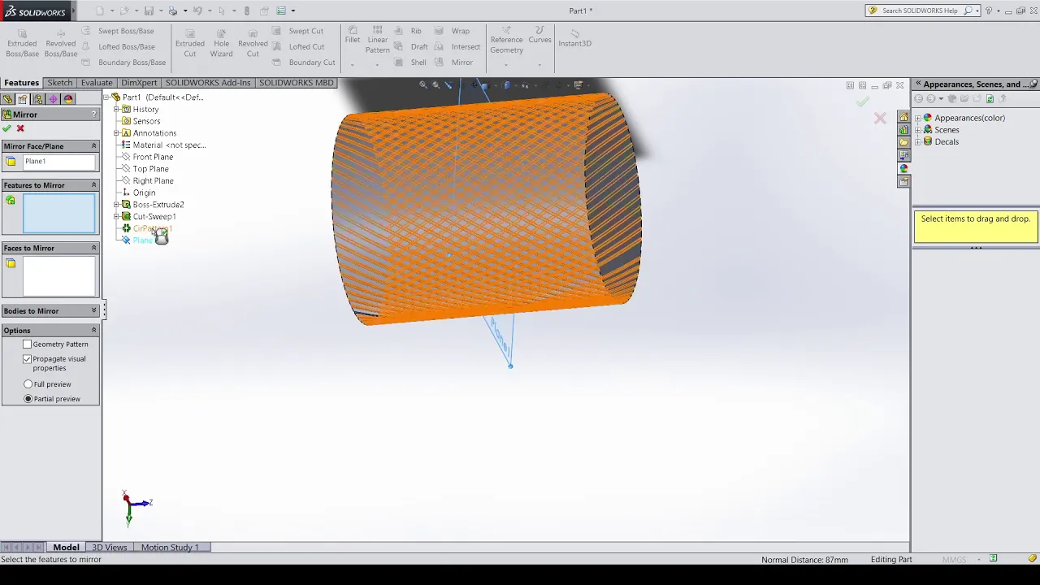Open Custom Properties tab in task pane

coord(903,181)
